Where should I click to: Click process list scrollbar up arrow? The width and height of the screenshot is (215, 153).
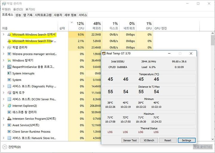click(213, 33)
